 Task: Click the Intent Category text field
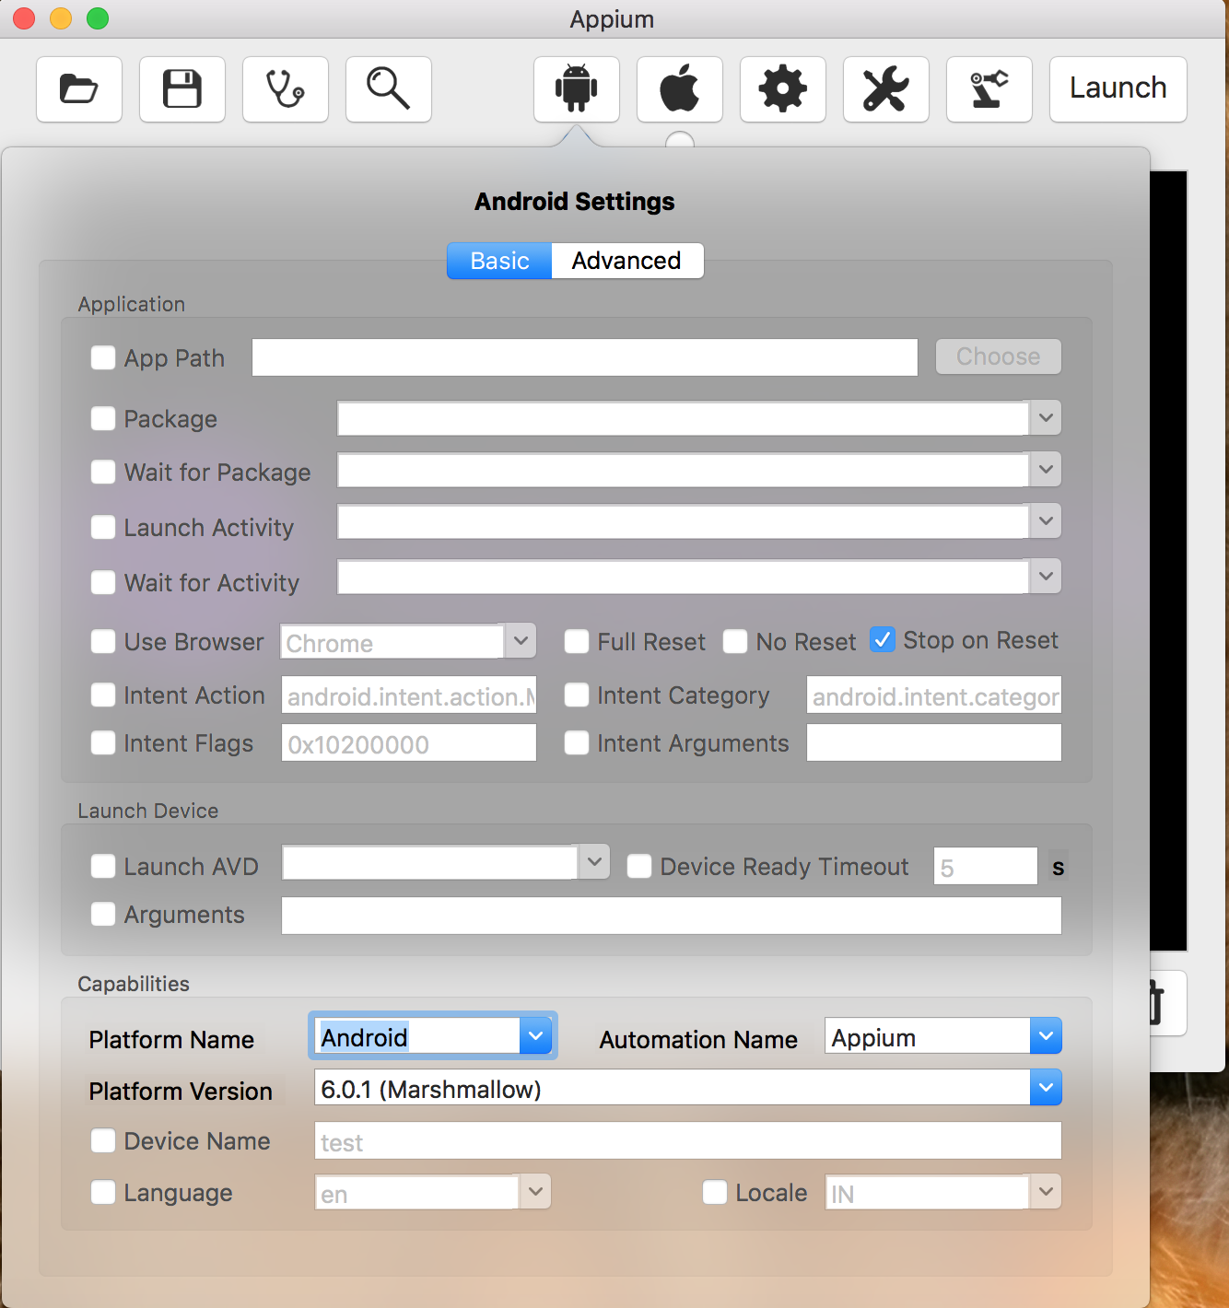pyautogui.click(x=934, y=695)
